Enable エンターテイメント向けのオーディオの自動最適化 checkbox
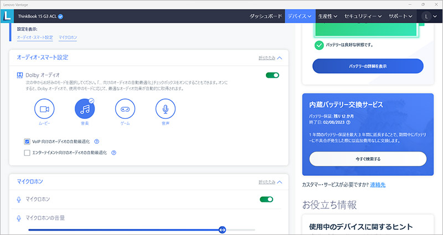Viewport: 443px width, 235px height. coord(27,152)
